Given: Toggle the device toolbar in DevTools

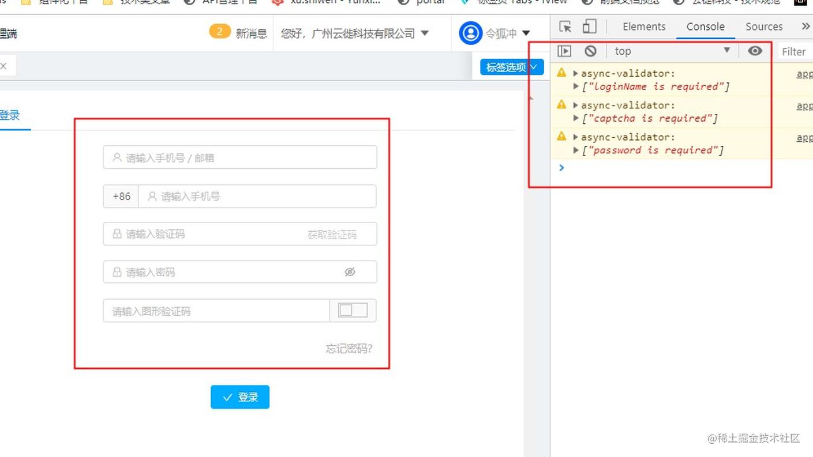Looking at the screenshot, I should click(x=589, y=26).
